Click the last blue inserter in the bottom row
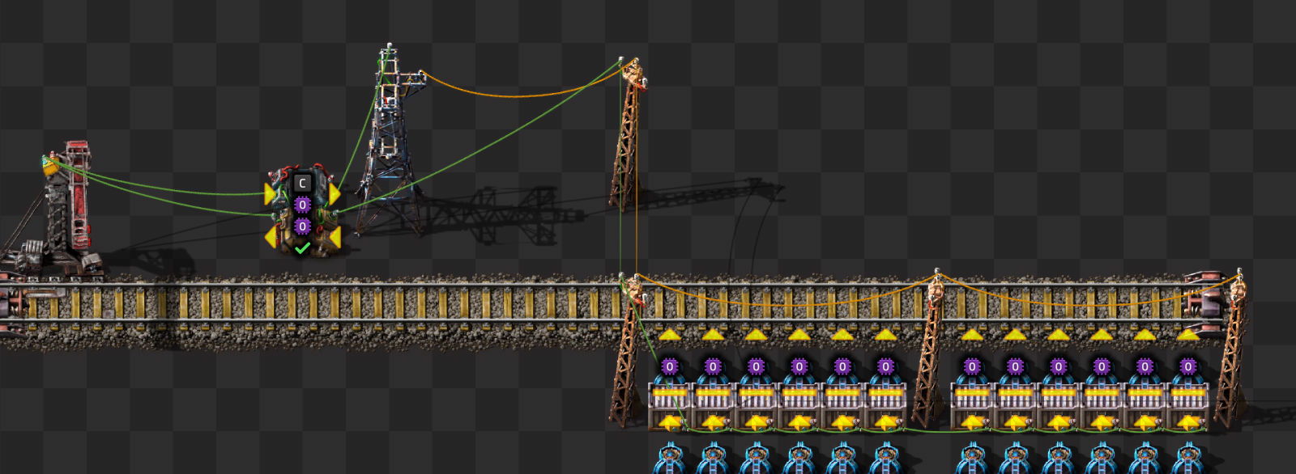This screenshot has height=474, width=1296. [x=1188, y=459]
